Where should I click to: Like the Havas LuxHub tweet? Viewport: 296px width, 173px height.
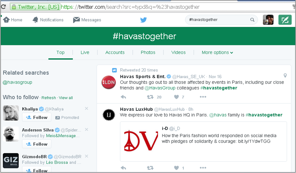click(176, 168)
